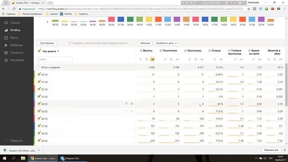288x162 pixels.
Task: Toggle hide statistically unreliable data checkbox
Action: [x=70, y=43]
